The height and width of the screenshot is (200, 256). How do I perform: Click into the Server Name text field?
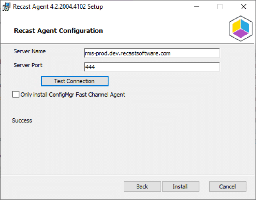[152, 53]
